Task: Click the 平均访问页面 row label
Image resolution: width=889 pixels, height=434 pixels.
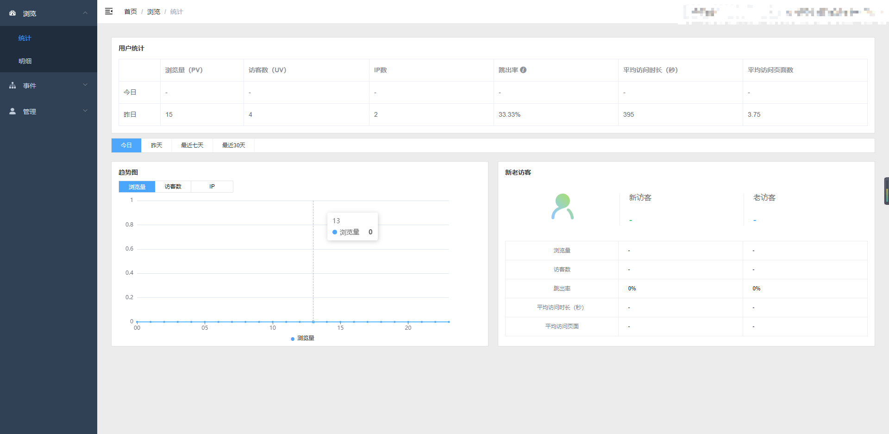Action: (x=562, y=327)
